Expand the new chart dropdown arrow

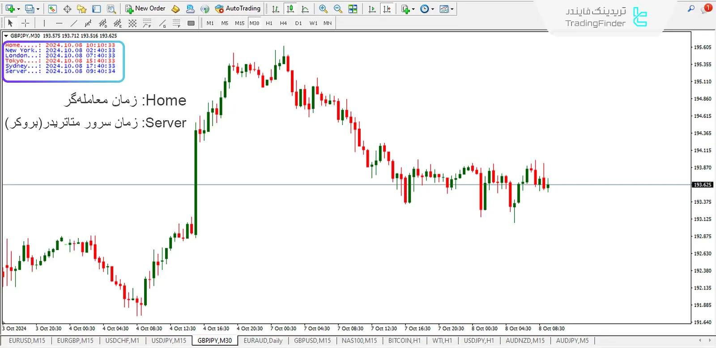[x=18, y=9]
